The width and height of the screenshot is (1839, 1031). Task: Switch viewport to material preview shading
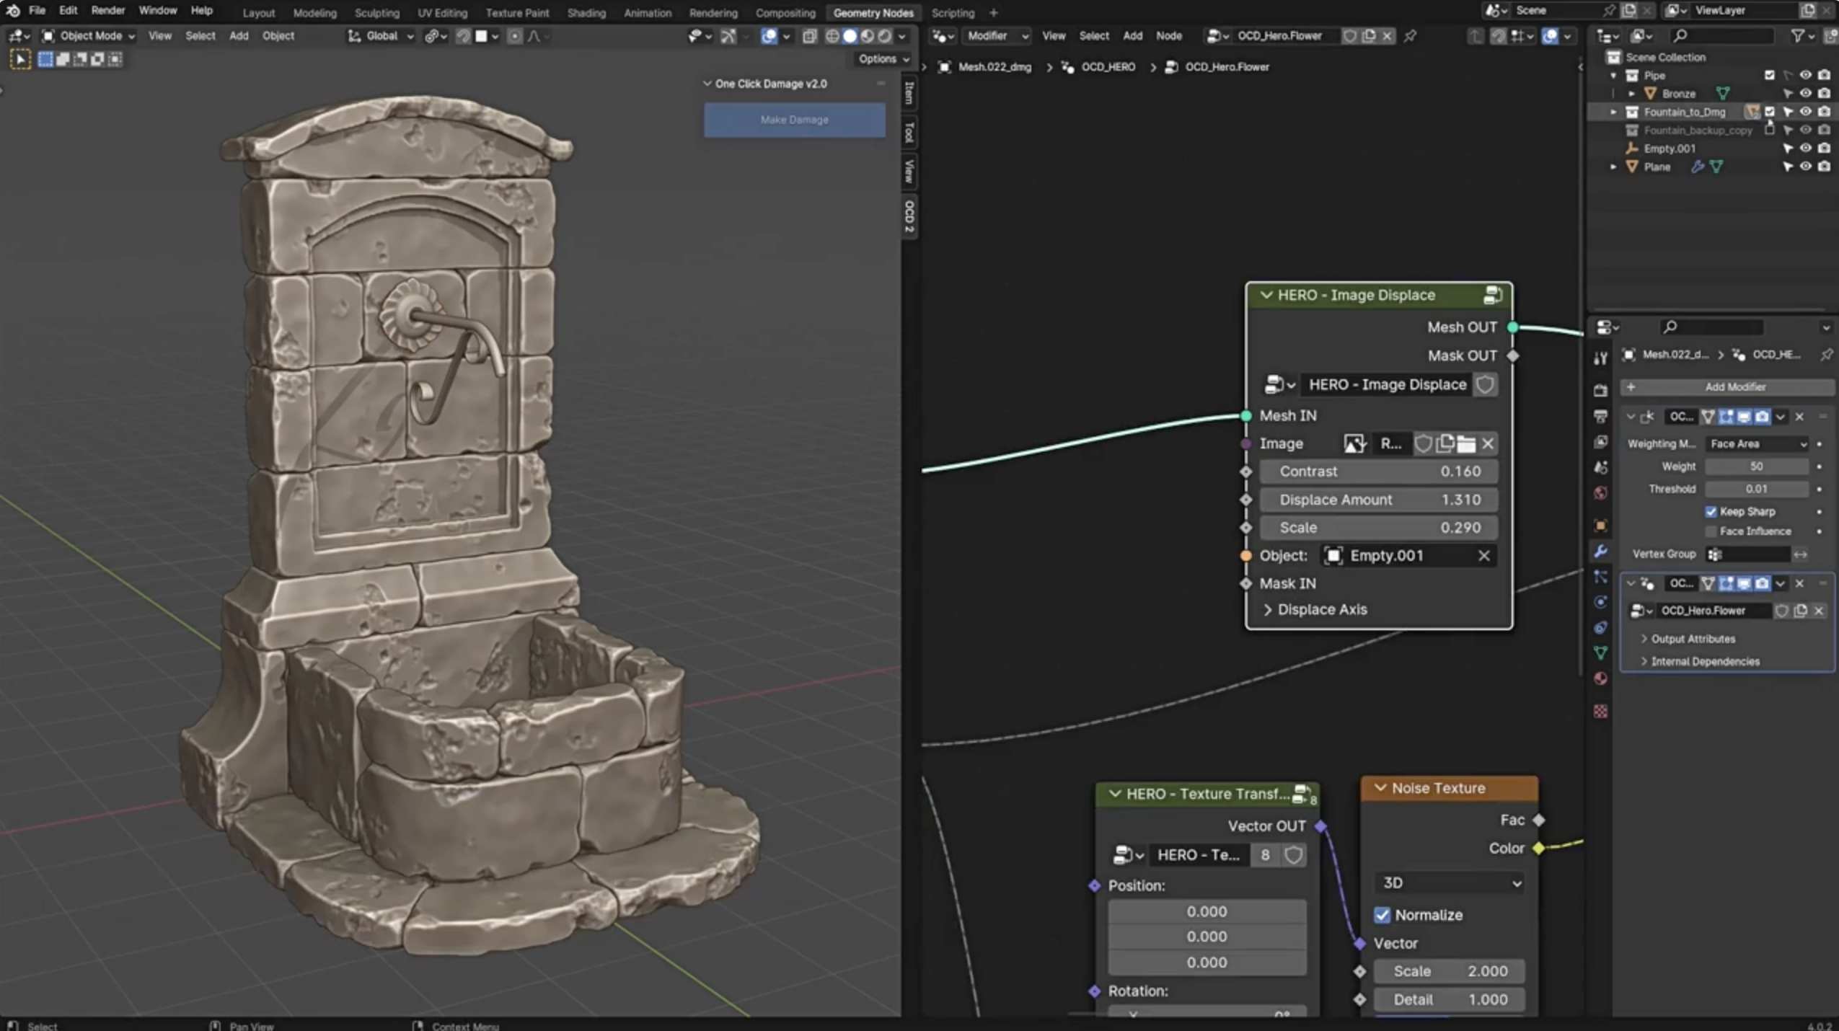[x=868, y=36]
